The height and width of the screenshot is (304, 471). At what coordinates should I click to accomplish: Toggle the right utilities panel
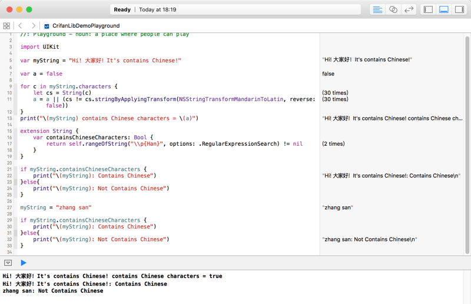click(459, 9)
